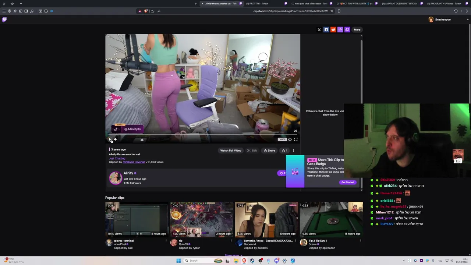Open options for 'rip' clip
Viewport: 471px width, 265px height.
[x=231, y=241]
